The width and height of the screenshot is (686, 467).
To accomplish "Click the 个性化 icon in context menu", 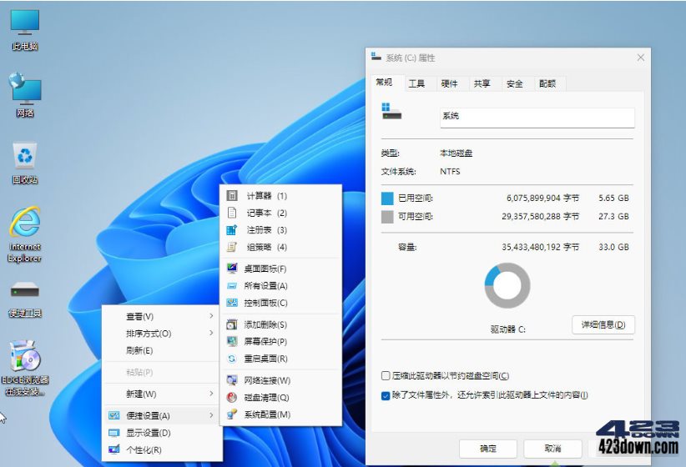I will click(113, 449).
